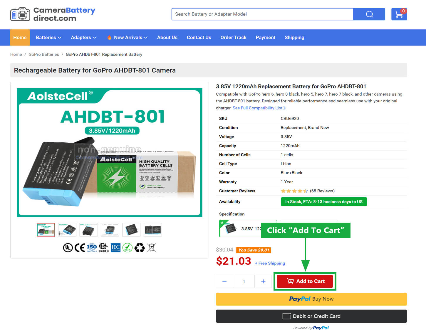Open the shopping cart icon
This screenshot has height=330, width=426.
[399, 14]
